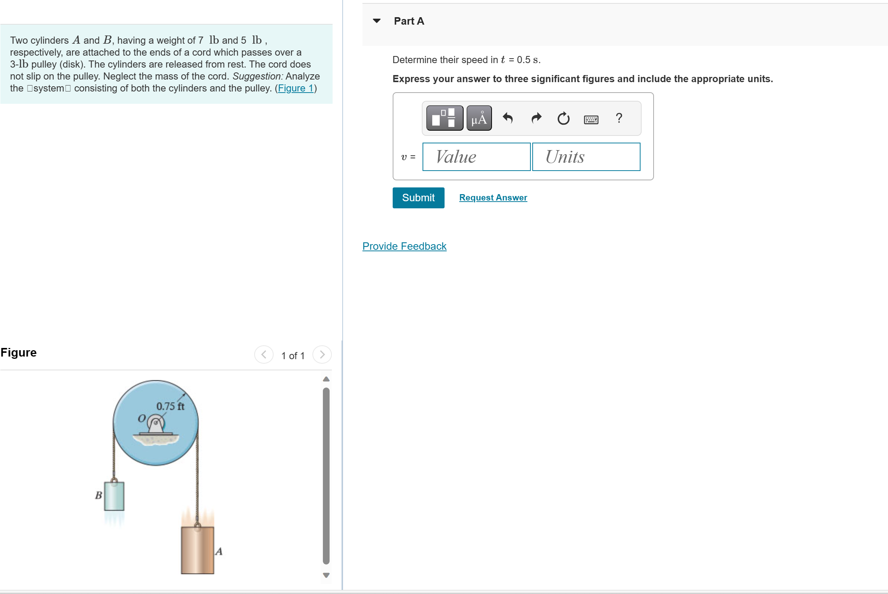Screen dimensions: 888x594
Task: Click the scrollbar up arrow in the figure pane
Action: 325,379
